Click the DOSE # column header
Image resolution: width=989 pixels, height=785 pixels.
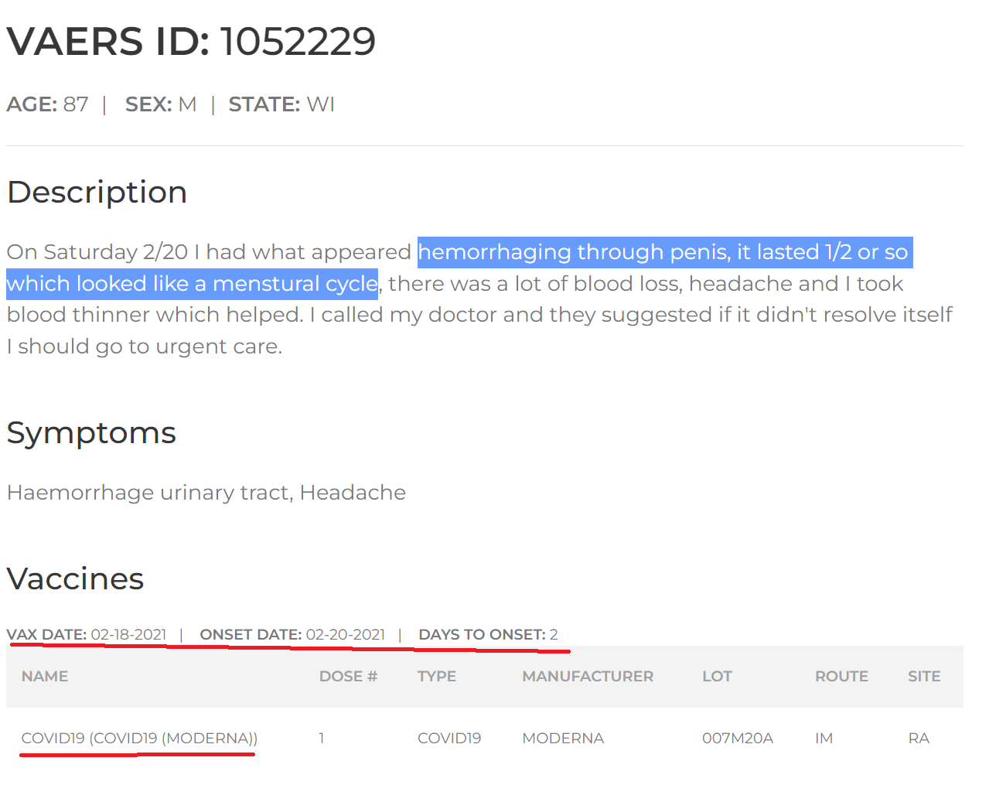point(348,677)
